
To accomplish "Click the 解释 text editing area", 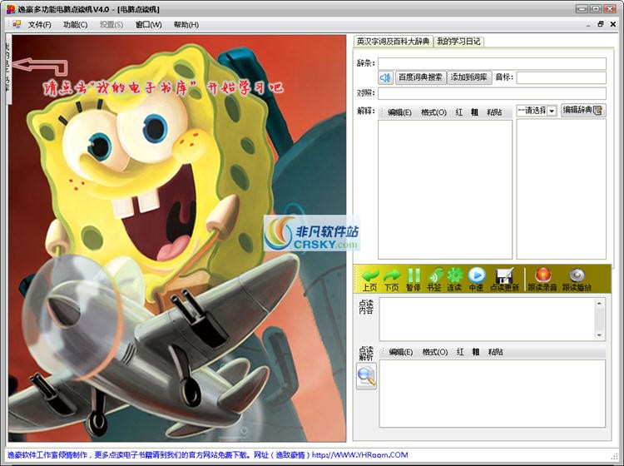I will 445,190.
